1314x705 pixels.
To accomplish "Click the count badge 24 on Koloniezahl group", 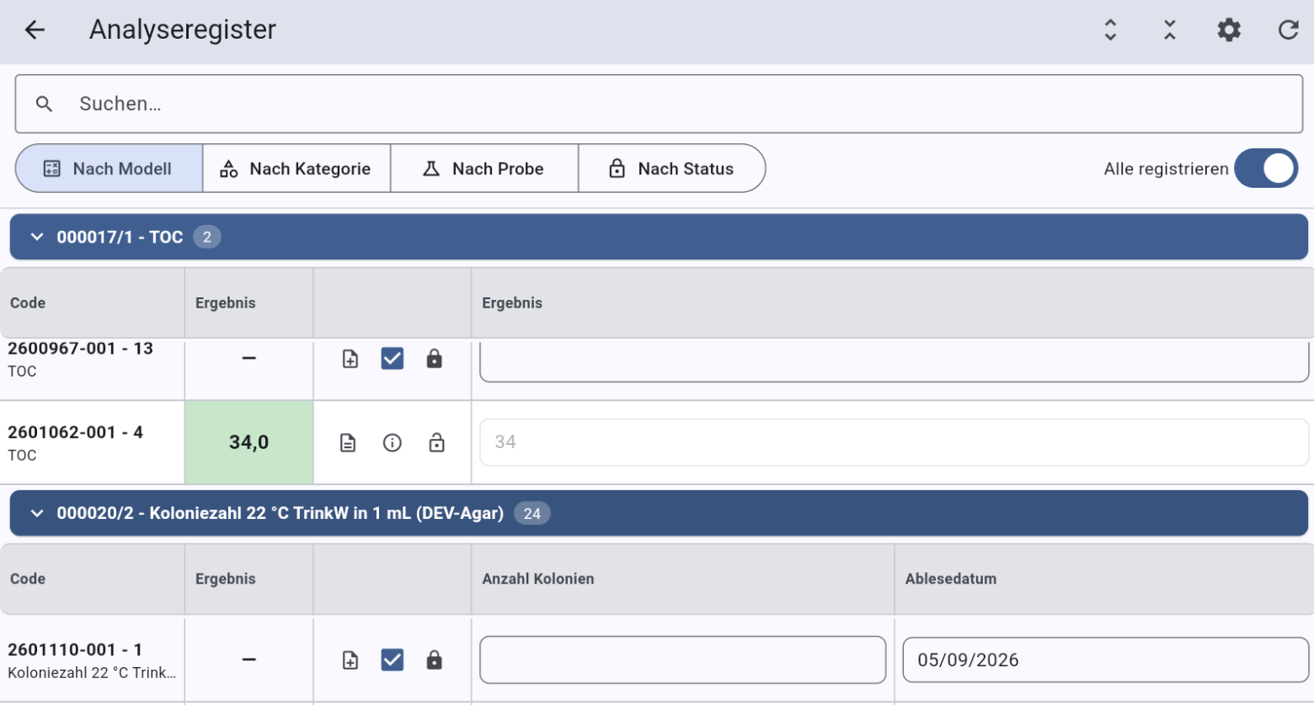I will tap(532, 513).
